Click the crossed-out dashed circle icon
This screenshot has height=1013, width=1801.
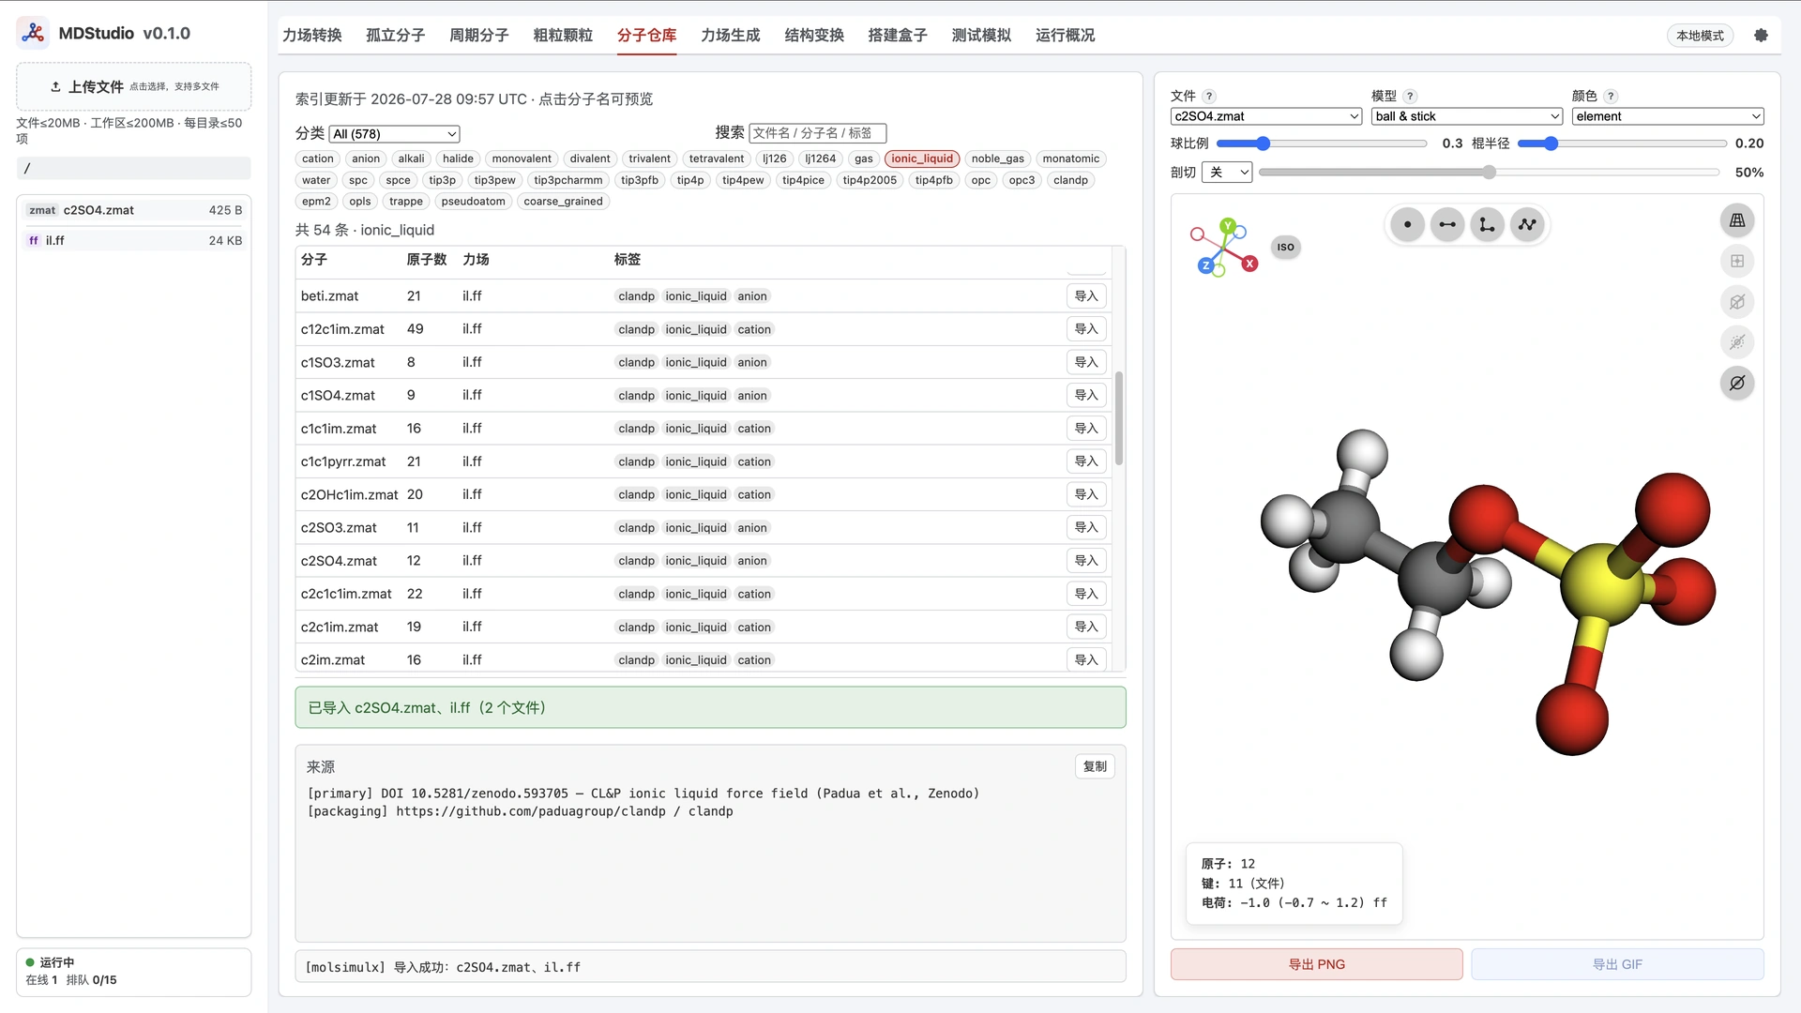point(1737,342)
